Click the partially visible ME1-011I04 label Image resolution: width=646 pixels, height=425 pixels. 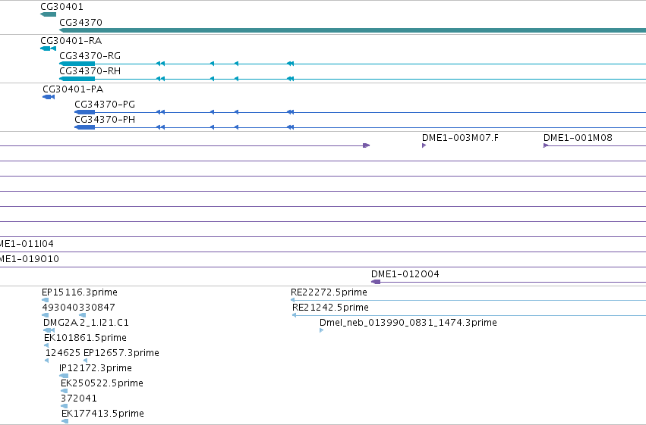27,244
